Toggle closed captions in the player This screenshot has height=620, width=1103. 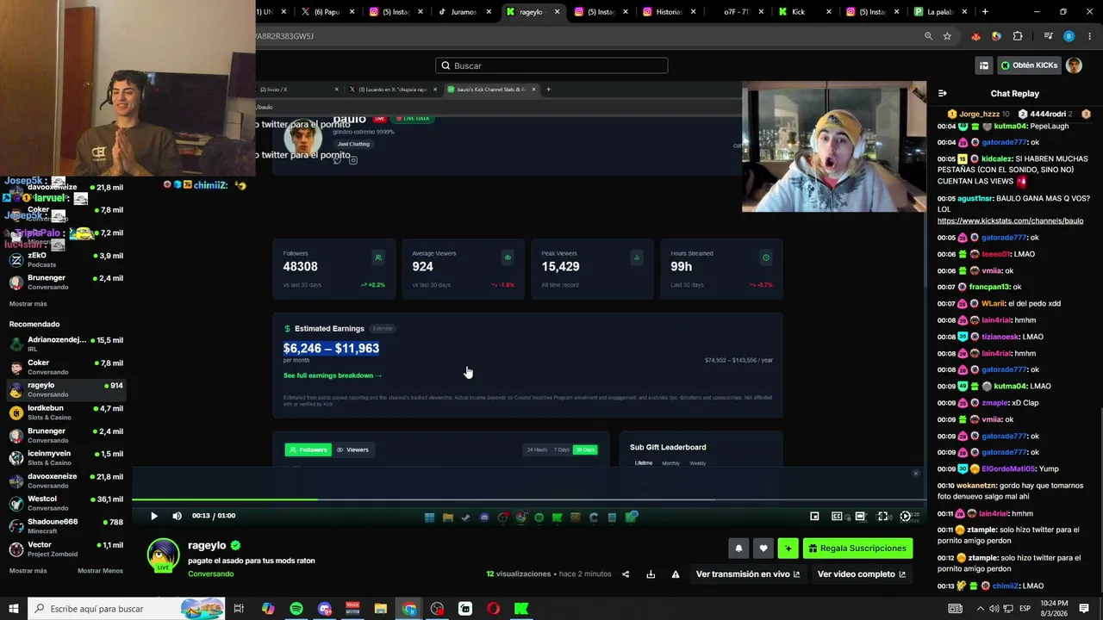[837, 516]
